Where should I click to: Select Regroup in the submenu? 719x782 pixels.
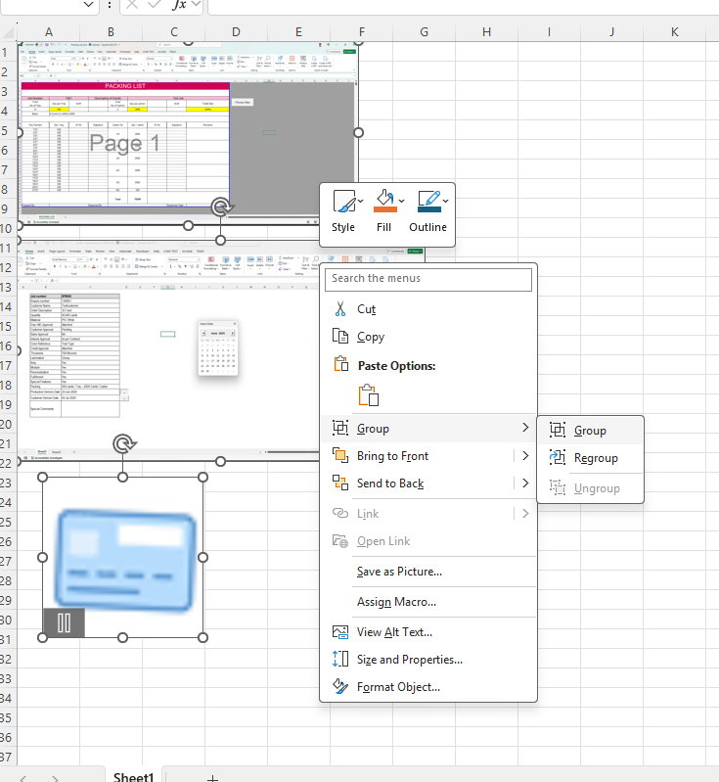(590, 458)
